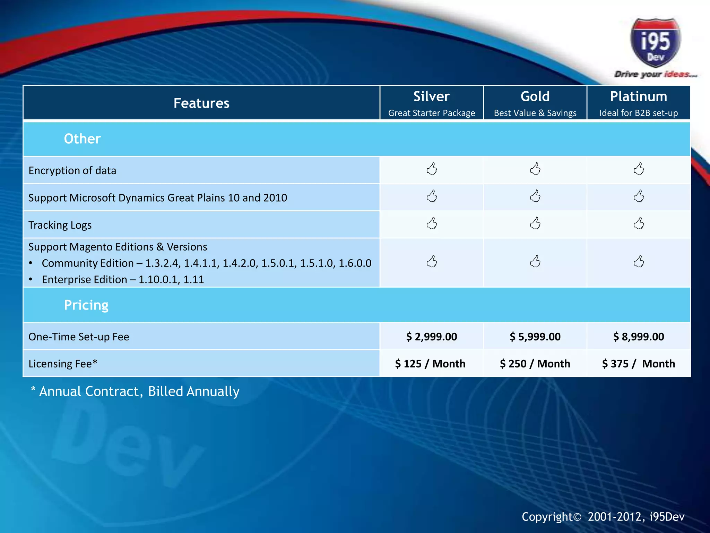This screenshot has width=710, height=533.
Task: Click Platinum thumbs-up for Magento Editions row
Action: [x=639, y=262]
